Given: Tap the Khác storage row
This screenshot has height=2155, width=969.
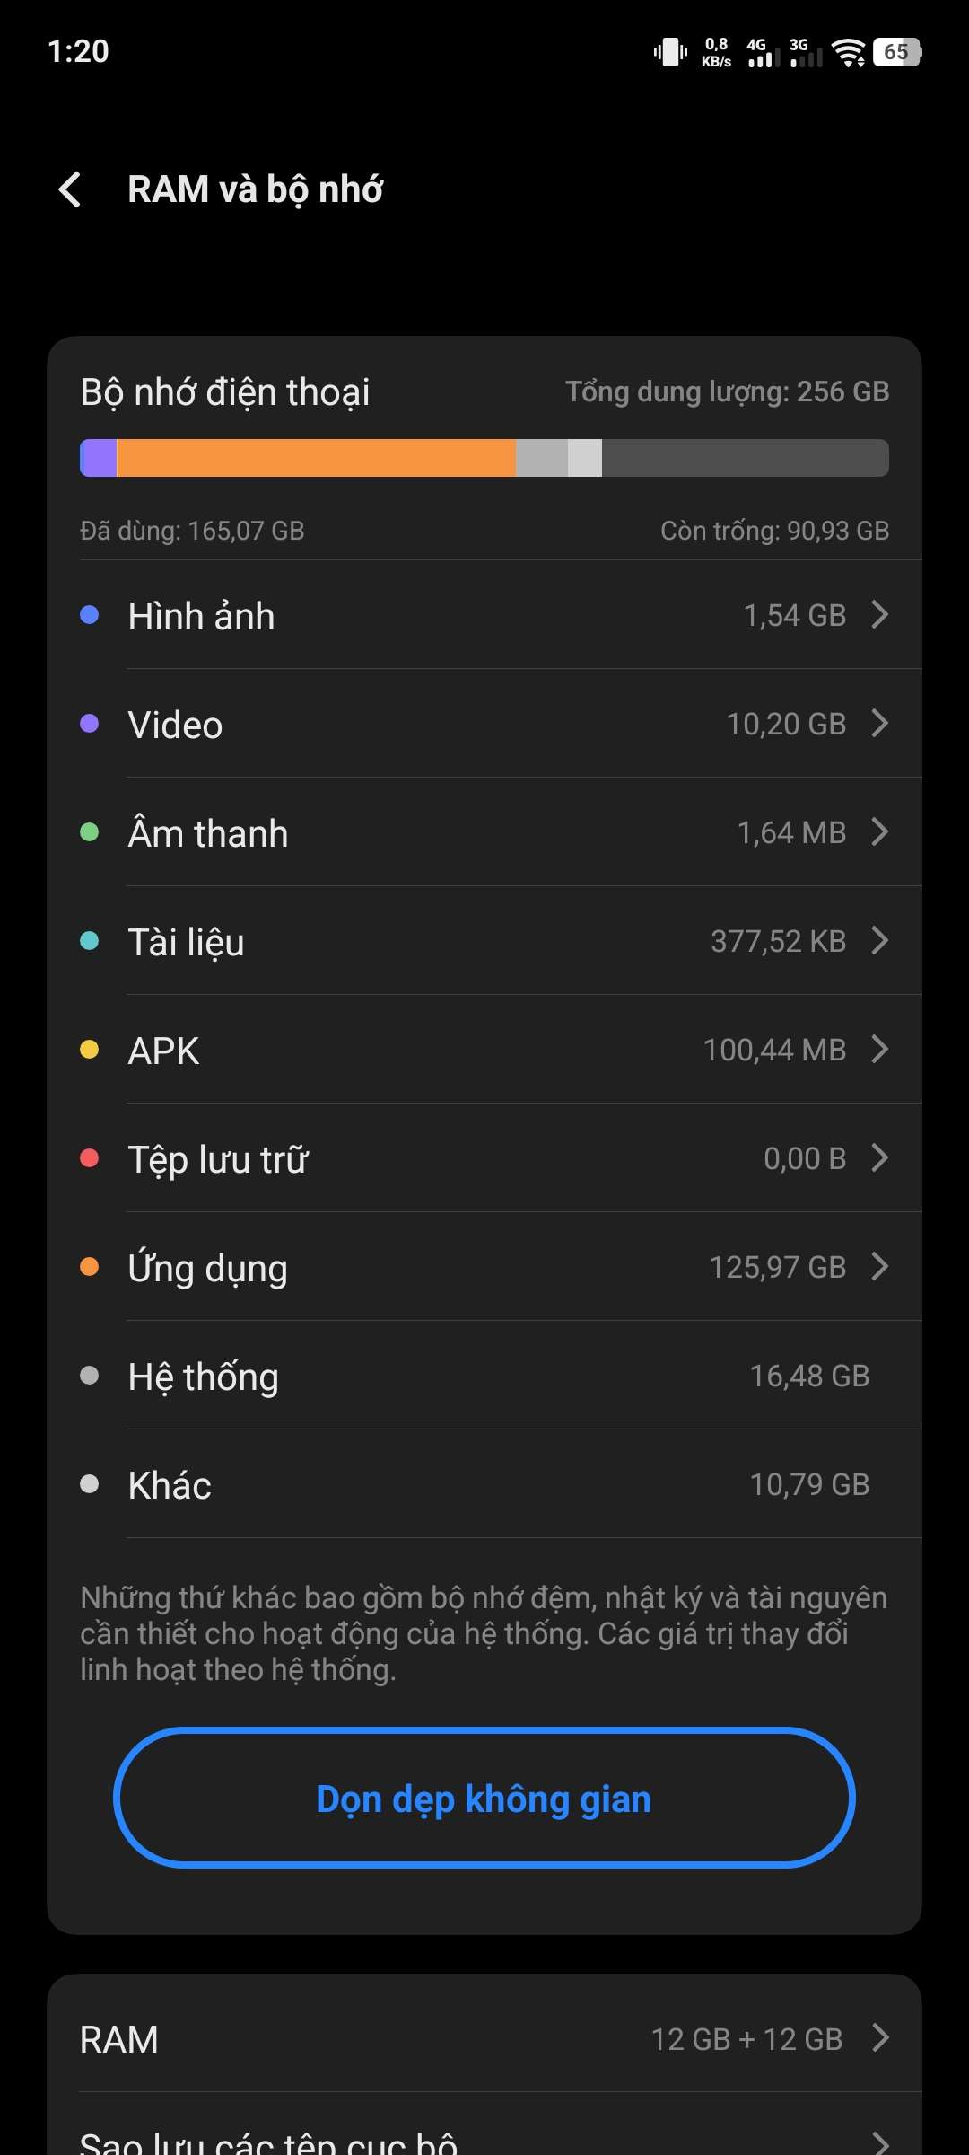Looking at the screenshot, I should coord(484,1484).
